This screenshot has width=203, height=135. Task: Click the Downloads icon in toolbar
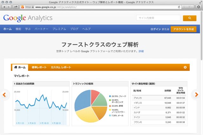[199, 7]
